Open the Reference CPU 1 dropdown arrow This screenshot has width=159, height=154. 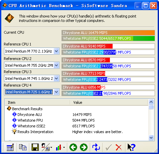(56, 51)
